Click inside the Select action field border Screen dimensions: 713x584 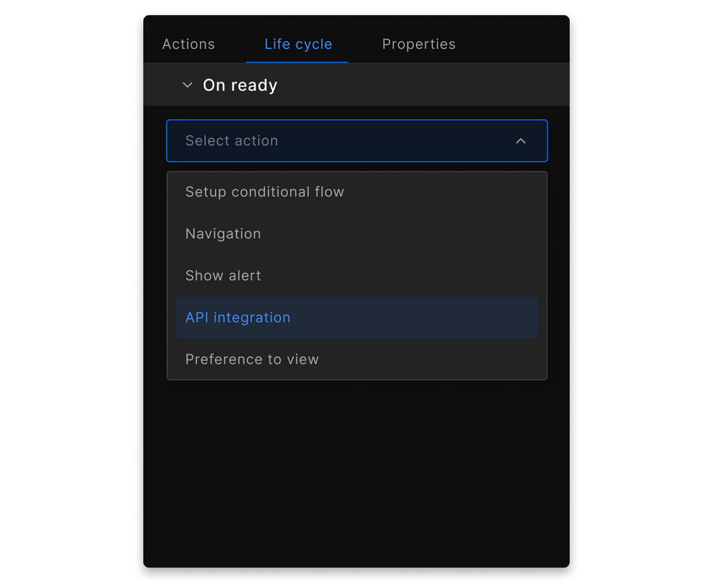click(x=356, y=140)
